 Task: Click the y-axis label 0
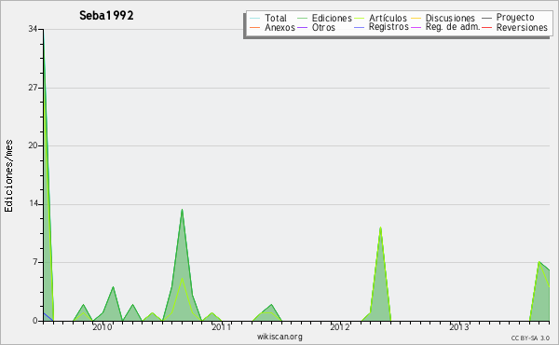[x=35, y=321]
